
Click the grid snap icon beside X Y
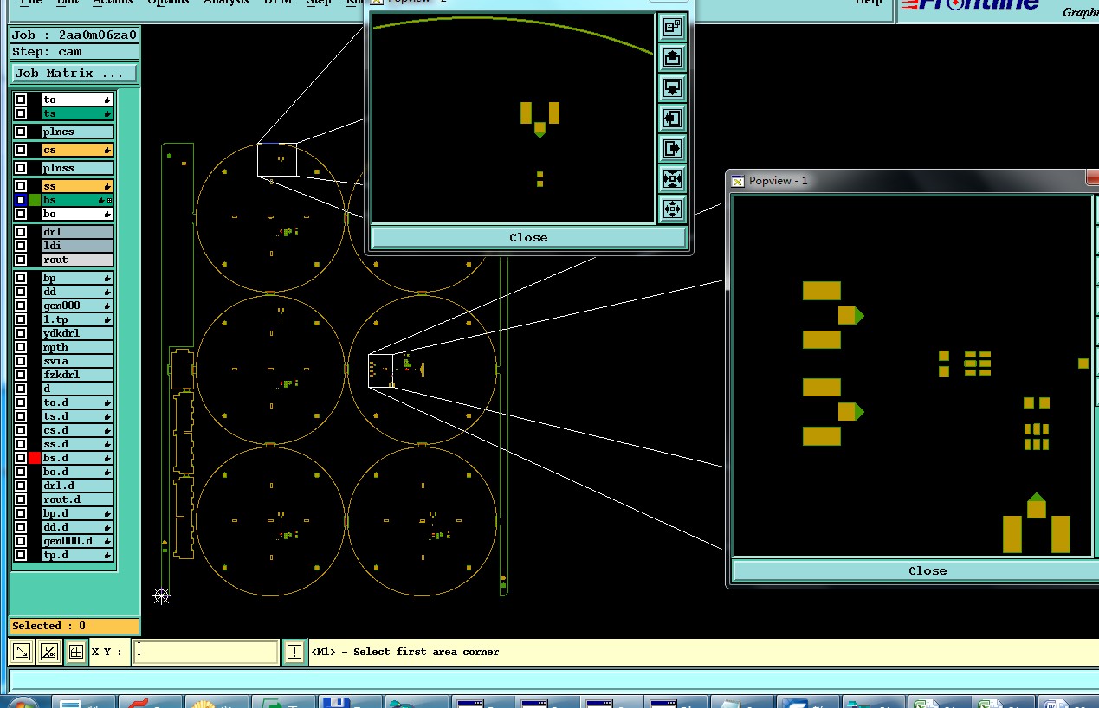tap(76, 652)
